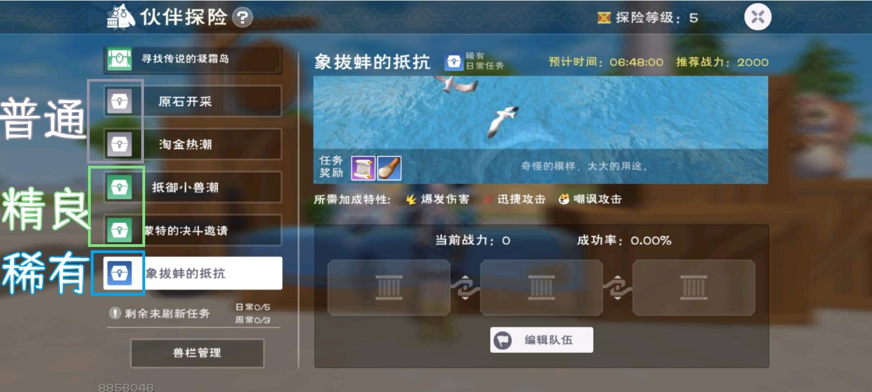The width and height of the screenshot is (872, 392).
Task: Click the exclamation icon beside 剩余未刷新任务
Action: pyautogui.click(x=115, y=314)
